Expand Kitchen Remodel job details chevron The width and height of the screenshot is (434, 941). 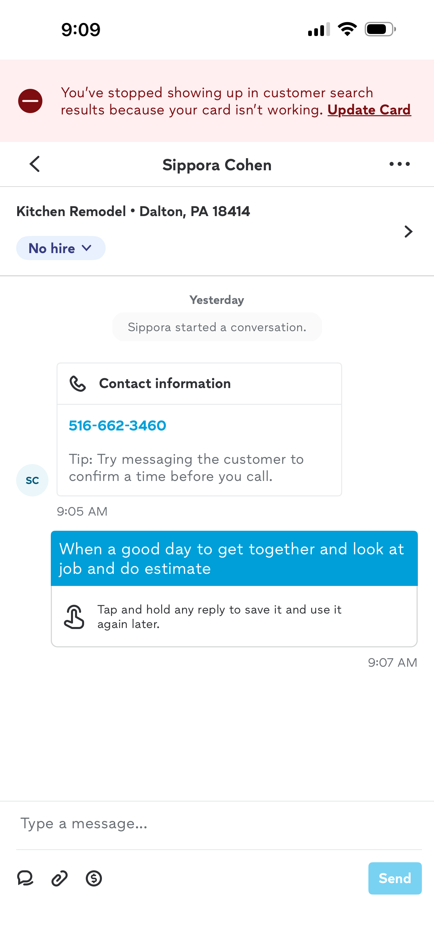tap(408, 231)
